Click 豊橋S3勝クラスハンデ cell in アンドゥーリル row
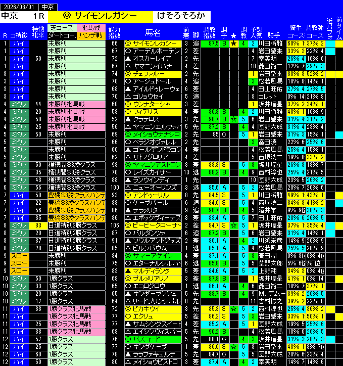The image size is (343, 366). click(76, 195)
